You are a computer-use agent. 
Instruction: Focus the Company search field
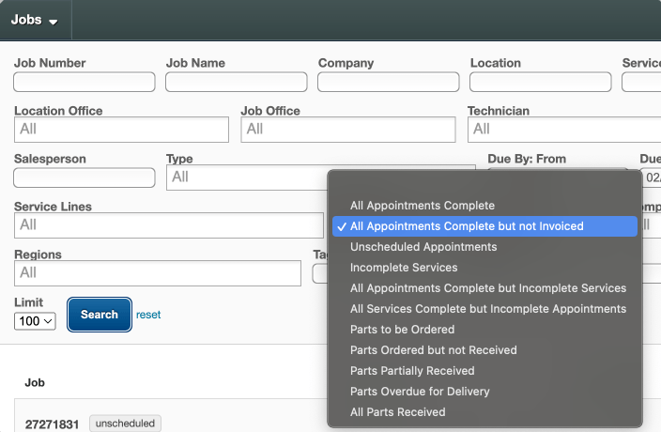tap(388, 83)
